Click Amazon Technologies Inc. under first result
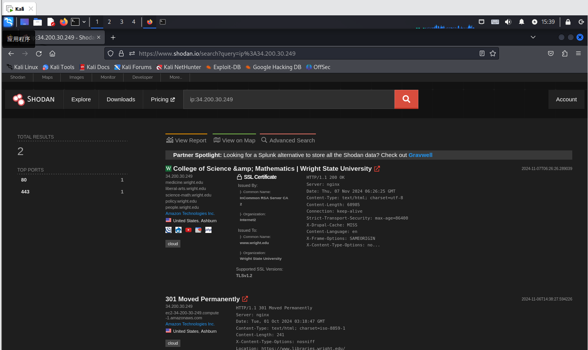The height and width of the screenshot is (350, 588). pyautogui.click(x=190, y=213)
